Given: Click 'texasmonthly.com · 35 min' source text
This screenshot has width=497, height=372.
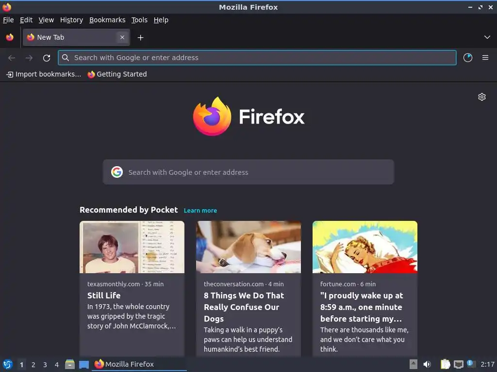Looking at the screenshot, I should click(x=126, y=284).
